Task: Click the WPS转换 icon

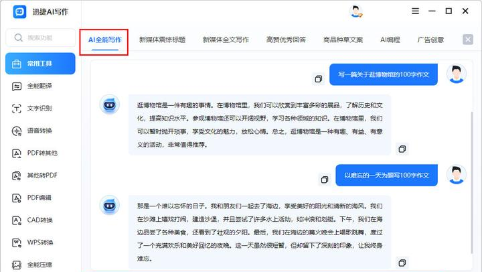Action: pos(17,243)
